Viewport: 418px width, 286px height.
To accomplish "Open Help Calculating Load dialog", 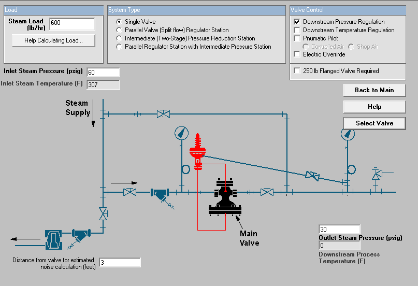I will click(x=53, y=40).
